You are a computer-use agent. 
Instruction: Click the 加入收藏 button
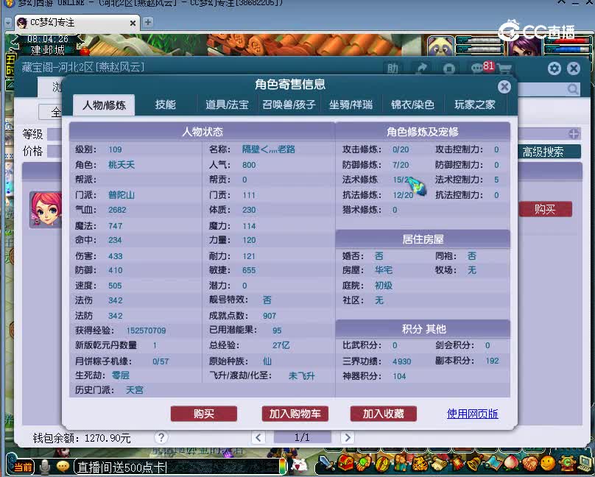click(383, 414)
